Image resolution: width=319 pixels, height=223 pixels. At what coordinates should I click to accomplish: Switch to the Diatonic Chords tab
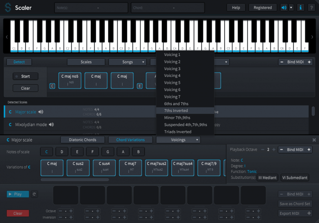click(82, 140)
